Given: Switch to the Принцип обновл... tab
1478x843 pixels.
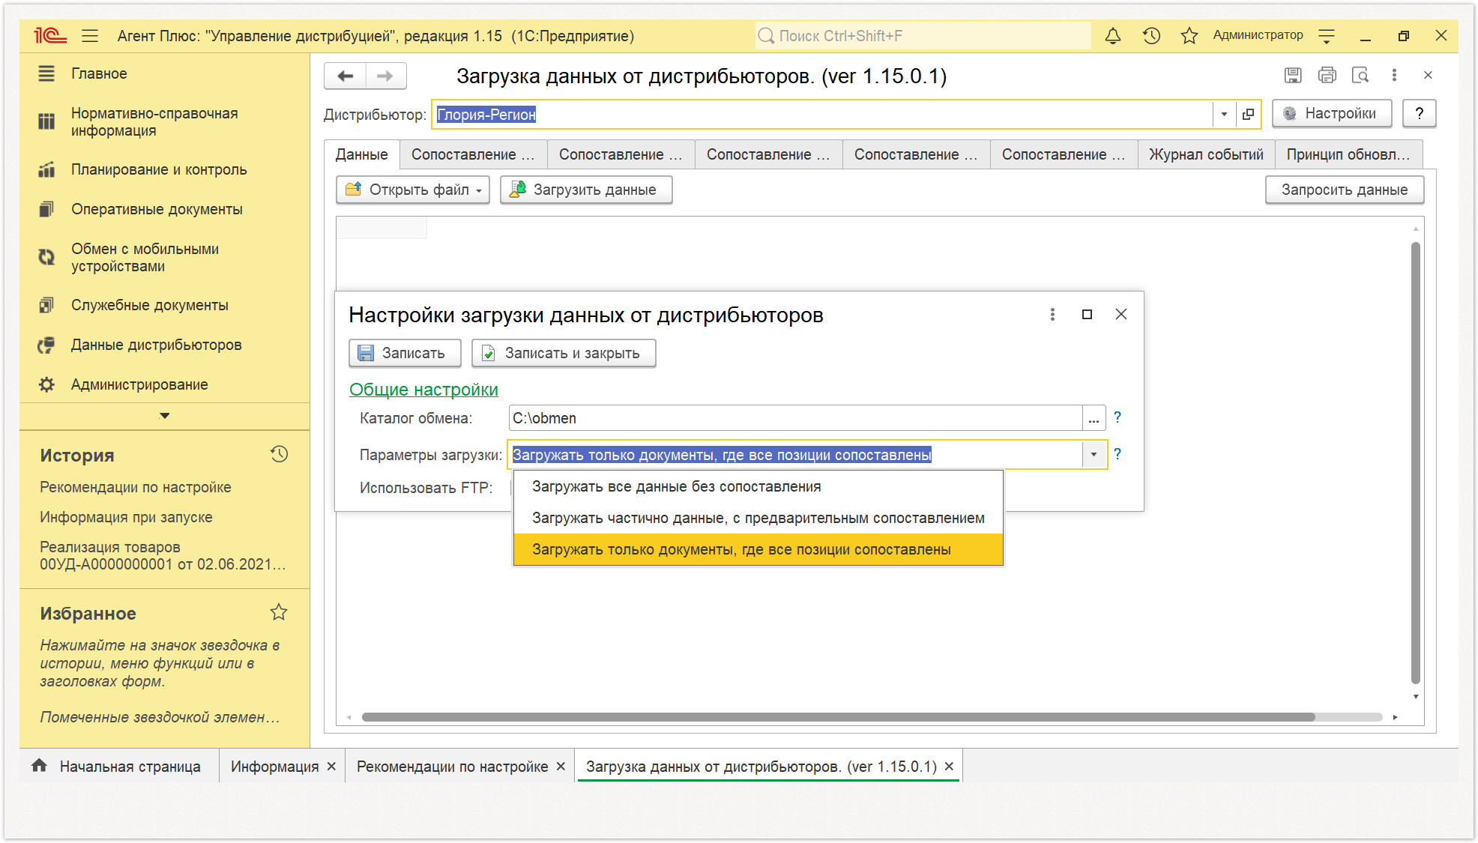Looking at the screenshot, I should click(x=1348, y=154).
